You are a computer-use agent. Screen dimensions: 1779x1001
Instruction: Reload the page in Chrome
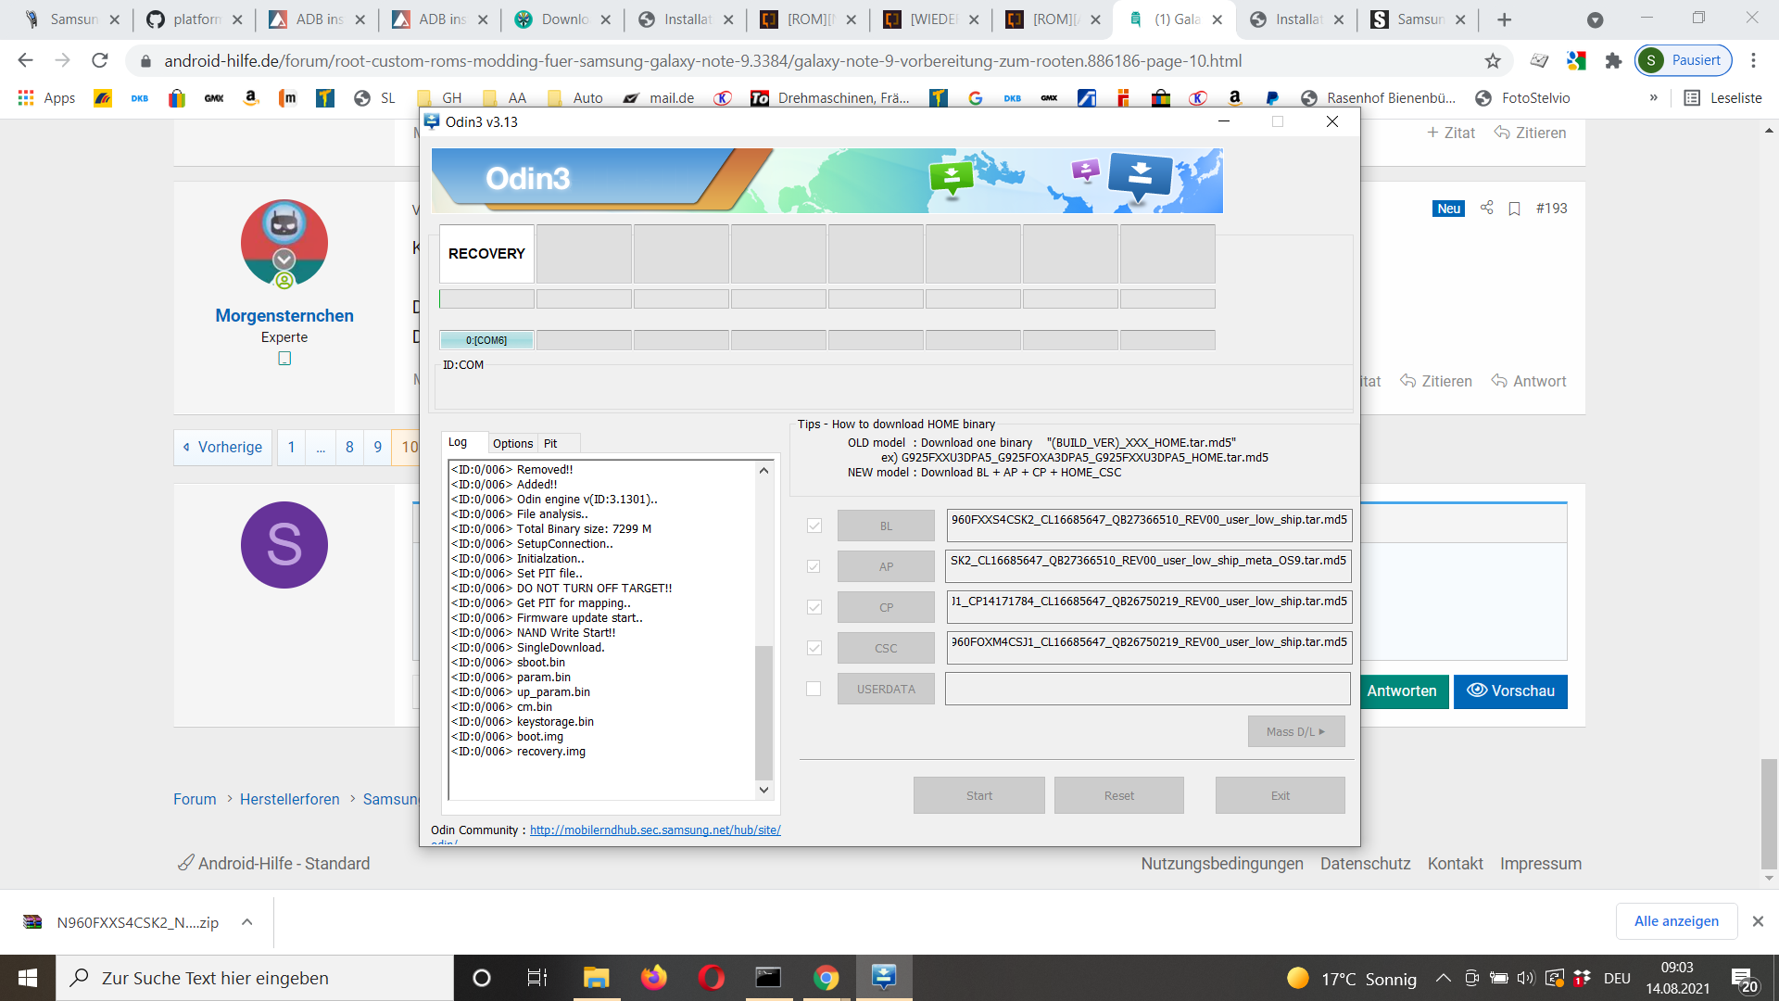click(x=100, y=61)
